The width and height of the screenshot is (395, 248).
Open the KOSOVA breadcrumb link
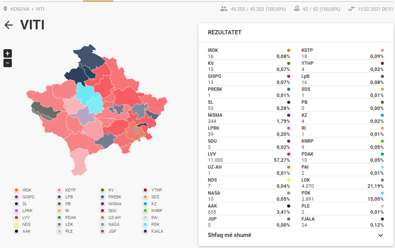[20, 9]
